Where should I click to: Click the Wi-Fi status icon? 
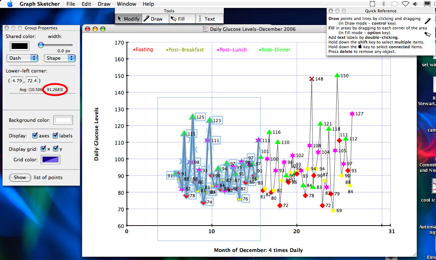tap(405, 4)
